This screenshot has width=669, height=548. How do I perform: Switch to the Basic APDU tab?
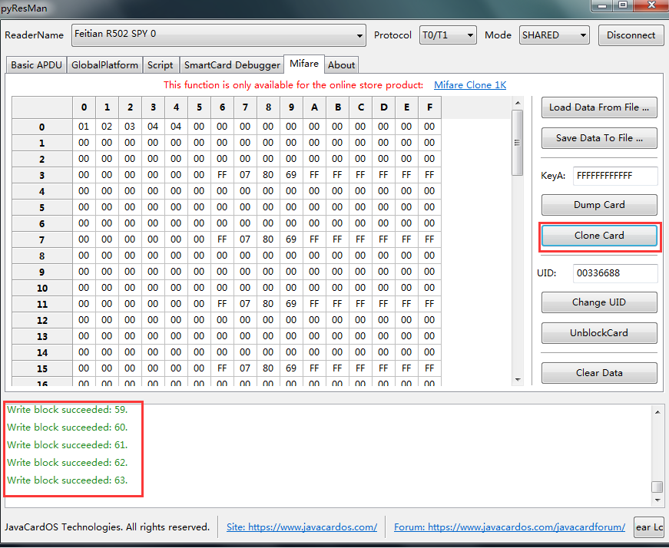[x=36, y=65]
